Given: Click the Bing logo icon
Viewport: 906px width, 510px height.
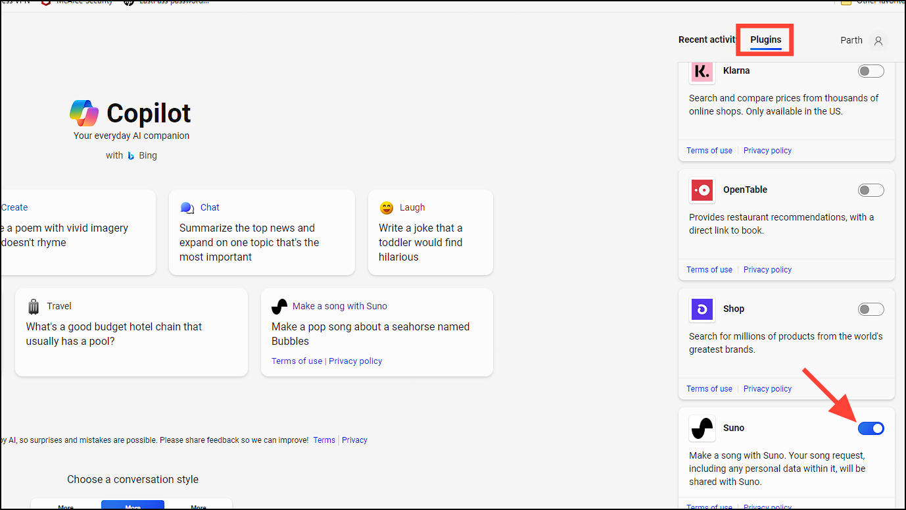Looking at the screenshot, I should (x=131, y=156).
